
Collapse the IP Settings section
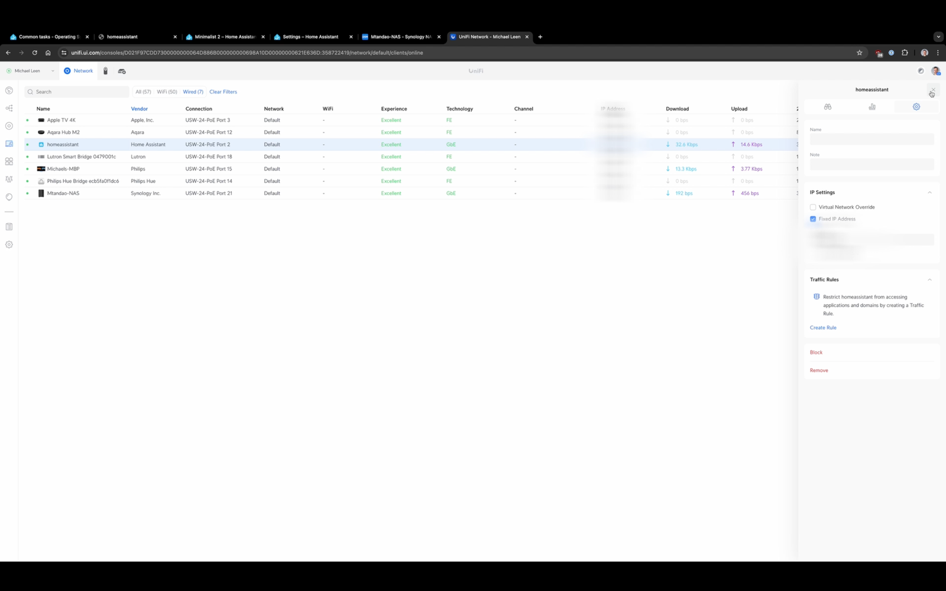pyautogui.click(x=929, y=193)
